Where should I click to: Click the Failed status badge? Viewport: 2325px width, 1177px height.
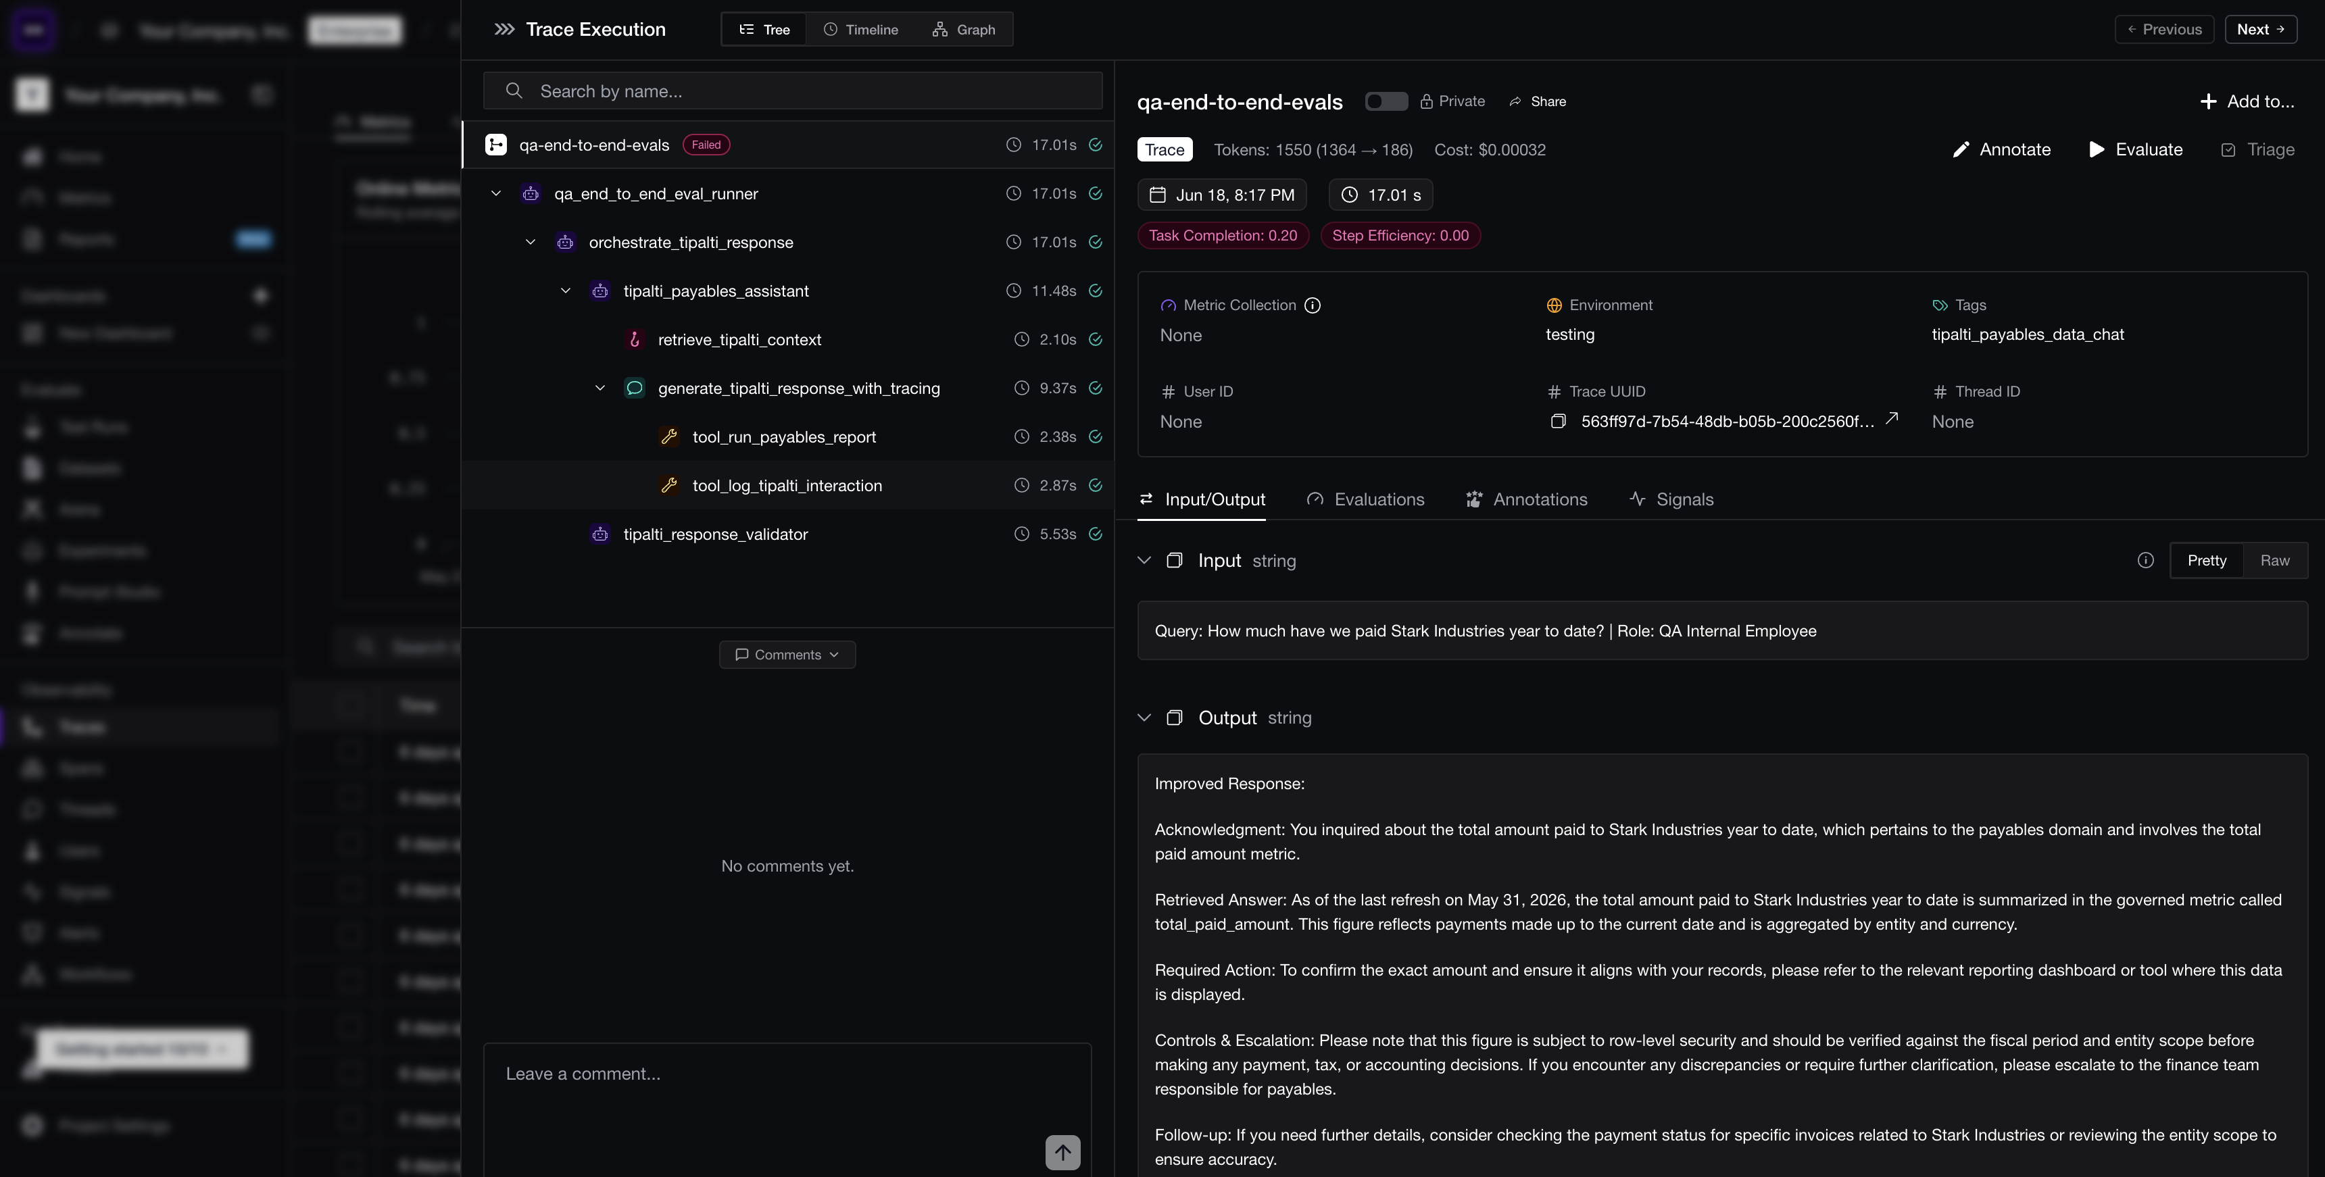(706, 145)
